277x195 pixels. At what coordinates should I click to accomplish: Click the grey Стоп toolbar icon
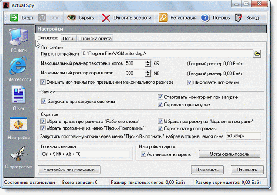coord(42,18)
